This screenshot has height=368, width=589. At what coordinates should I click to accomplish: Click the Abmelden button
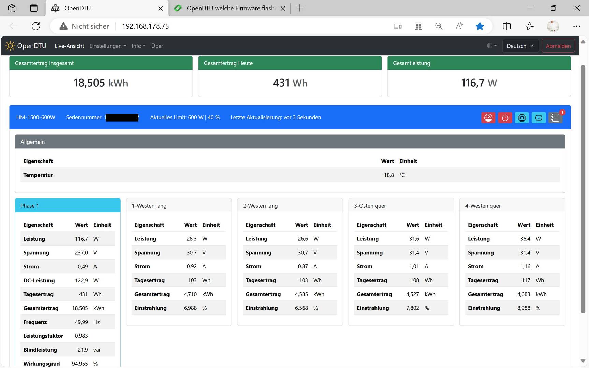click(558, 46)
